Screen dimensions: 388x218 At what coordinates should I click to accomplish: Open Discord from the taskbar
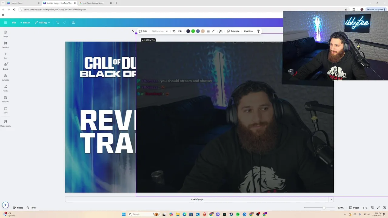click(218, 214)
